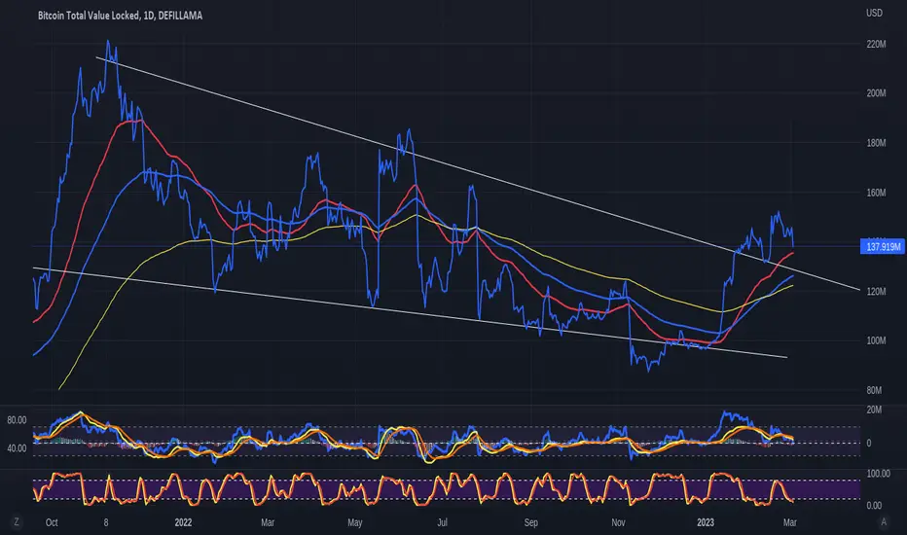Viewport: 907px width, 535px height.
Task: Click the 100.00 oscillator axis label
Action: [x=879, y=473]
